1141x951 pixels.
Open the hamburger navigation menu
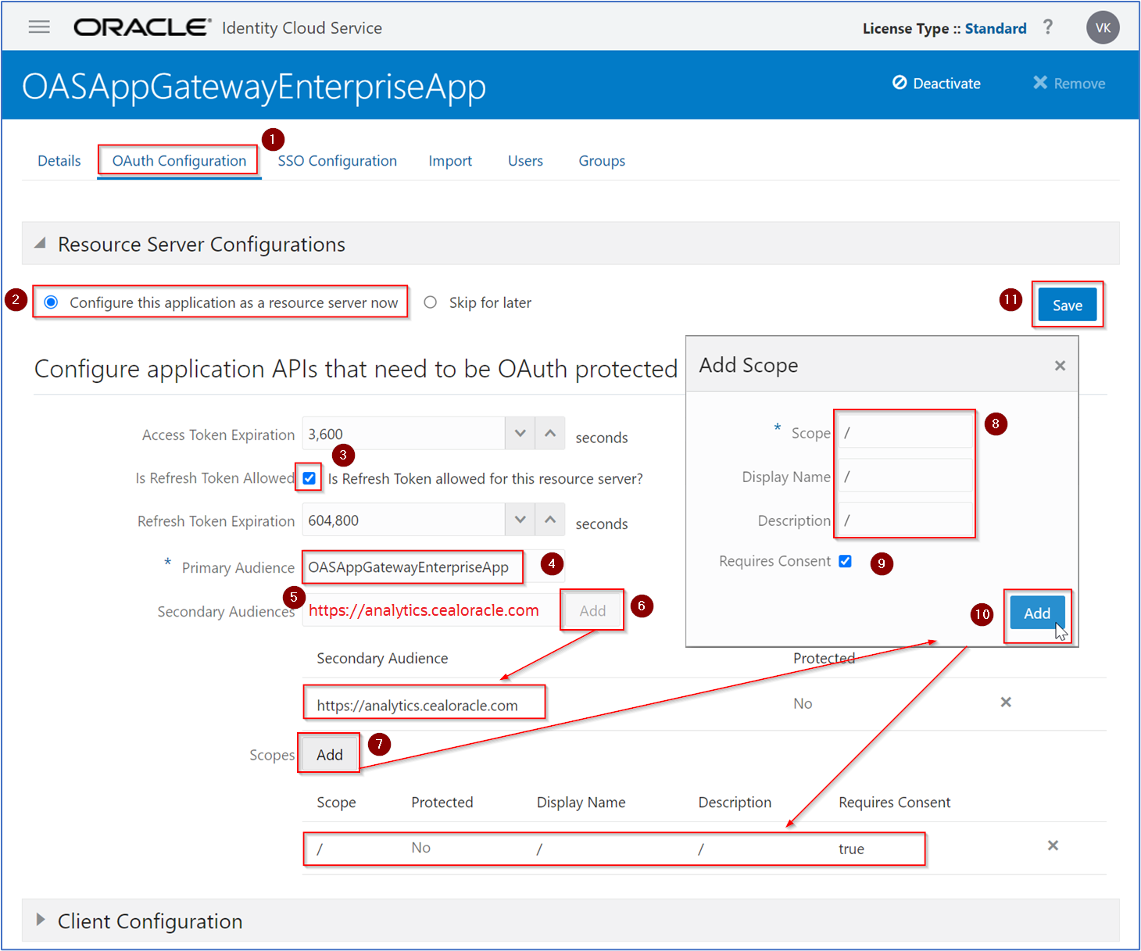pyautogui.click(x=39, y=27)
